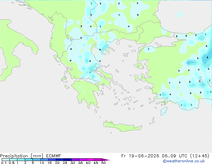212x164 pixels.
Task: Click the above-50 mm arrow tip swatch
Action: point(106,160)
